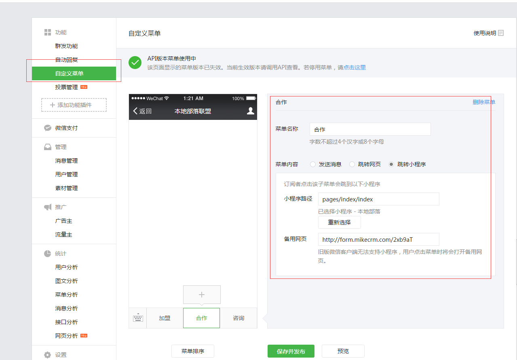Viewport: 517px width, 360px height.
Task: Click the 保存并发布 button
Action: pyautogui.click(x=291, y=351)
